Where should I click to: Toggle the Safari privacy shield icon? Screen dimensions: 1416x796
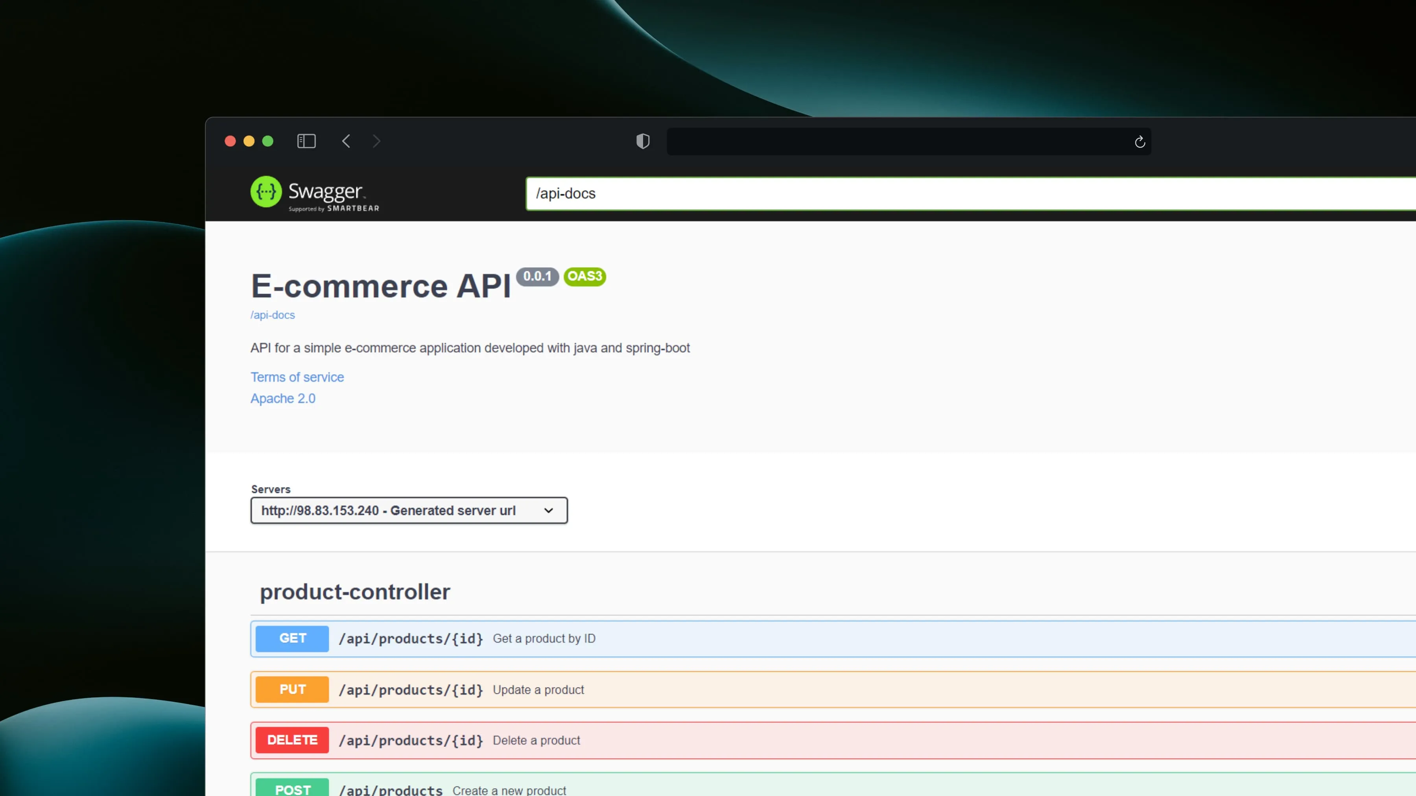coord(642,141)
